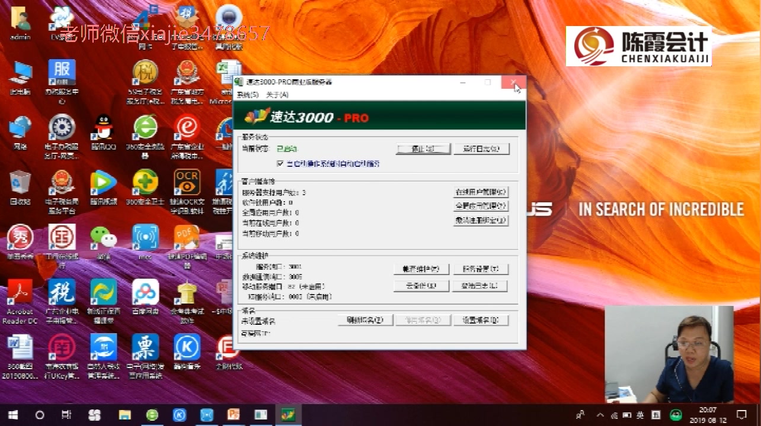
Task: Open the natural person tax system icon
Action: pos(104,355)
